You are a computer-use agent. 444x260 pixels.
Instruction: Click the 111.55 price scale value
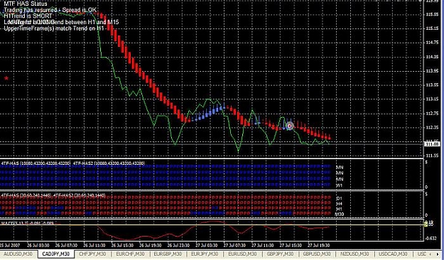click(x=432, y=156)
